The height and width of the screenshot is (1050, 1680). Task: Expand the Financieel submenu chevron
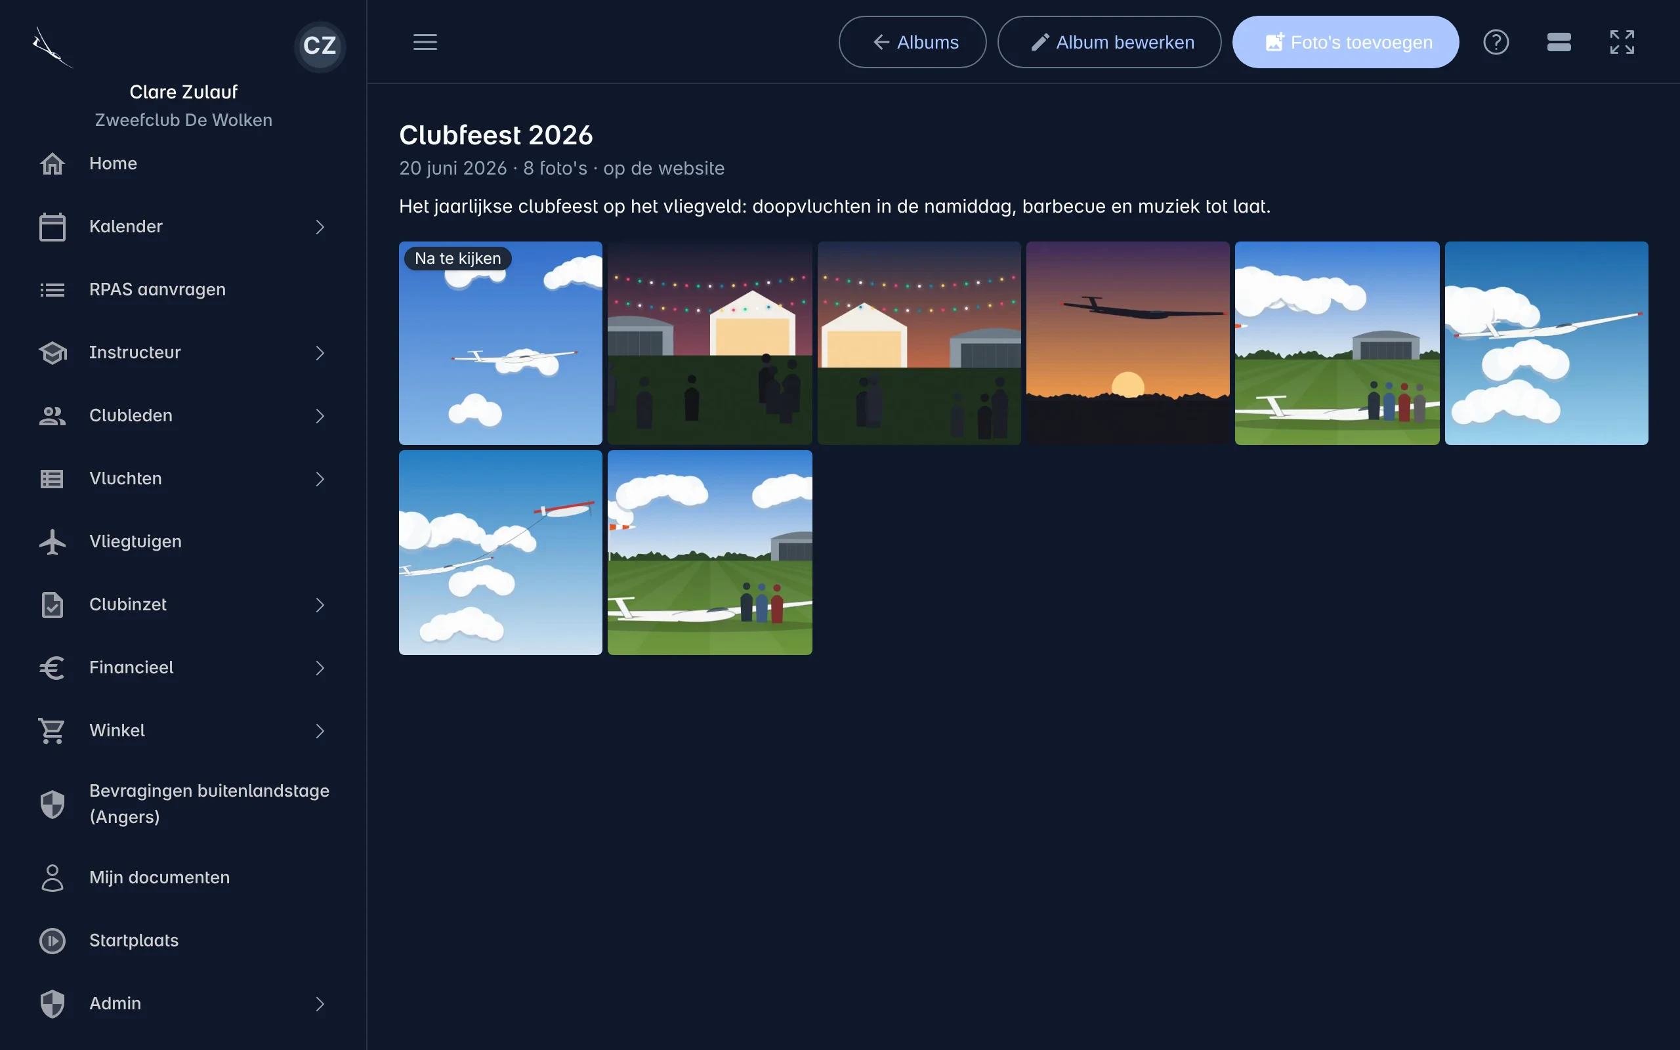(320, 668)
